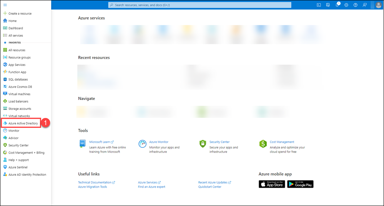Click the Quickstart Center link
Screen dimensions: 384x206
pyautogui.click(x=209, y=187)
